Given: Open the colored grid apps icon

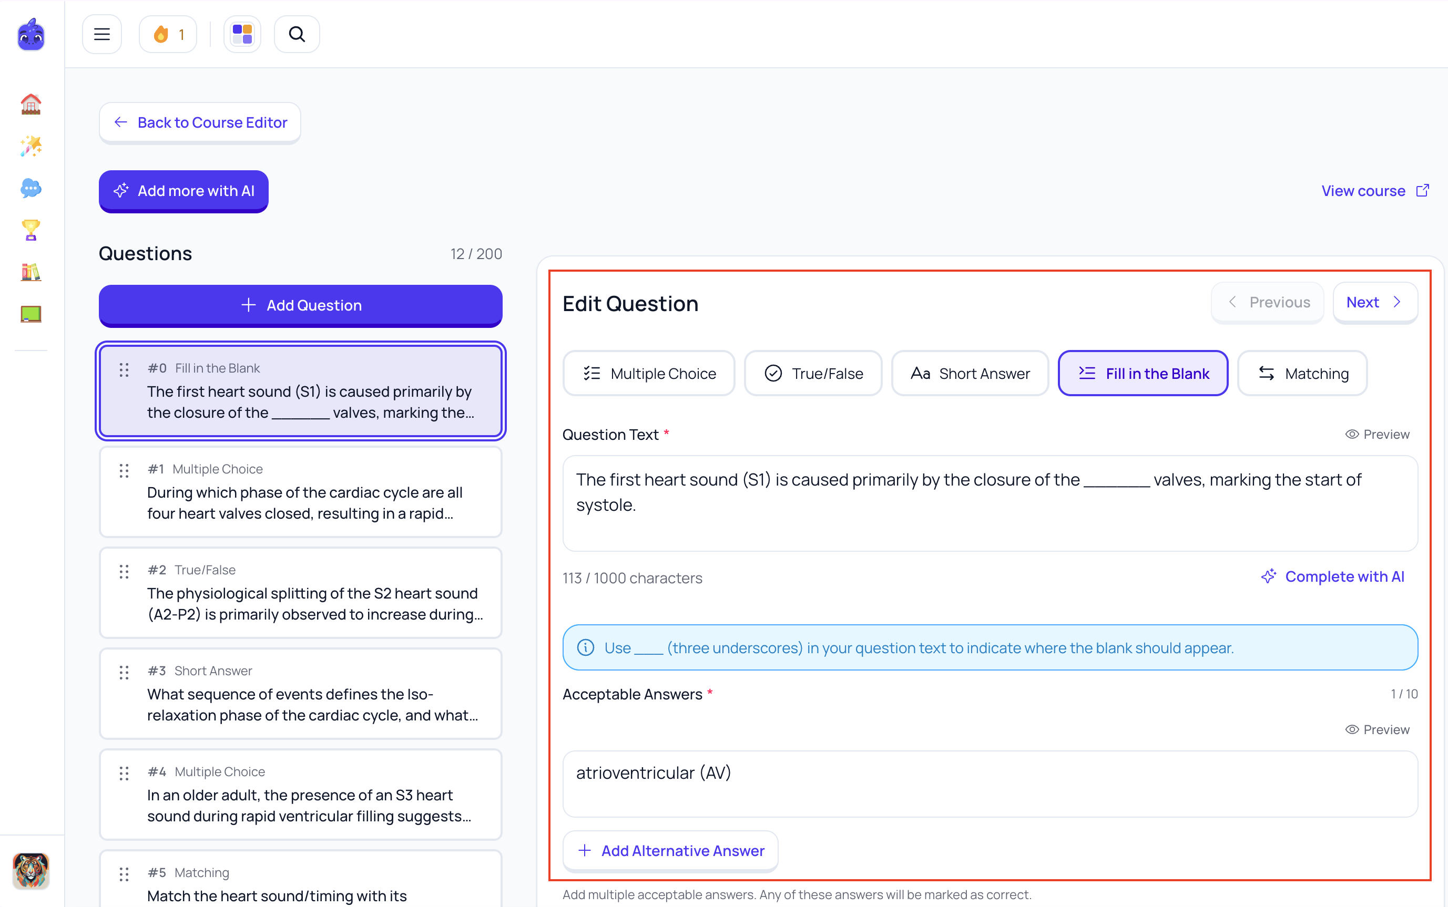Looking at the screenshot, I should pos(242,34).
